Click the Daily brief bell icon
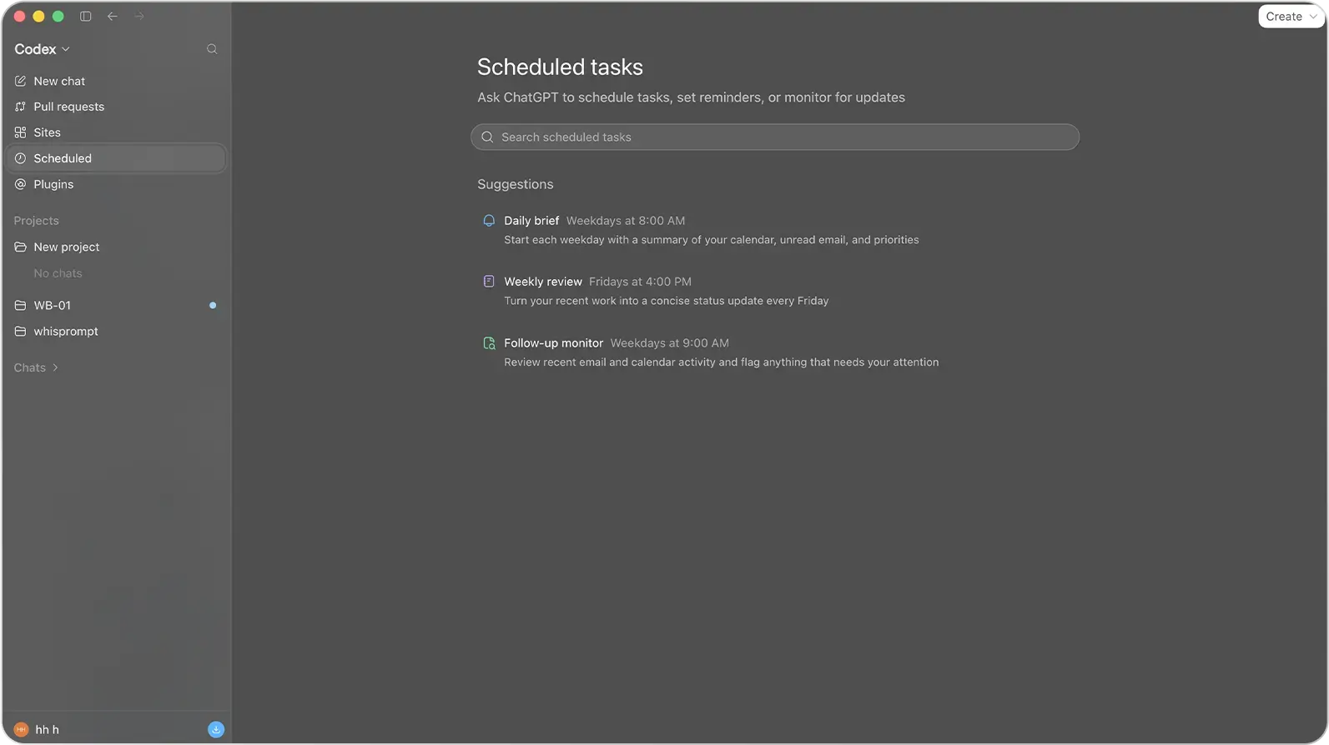The image size is (1329, 745). click(x=489, y=221)
